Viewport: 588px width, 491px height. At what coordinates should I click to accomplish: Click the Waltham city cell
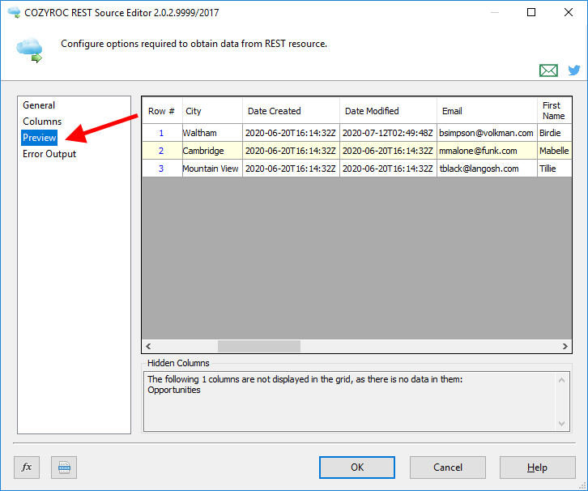tap(213, 133)
